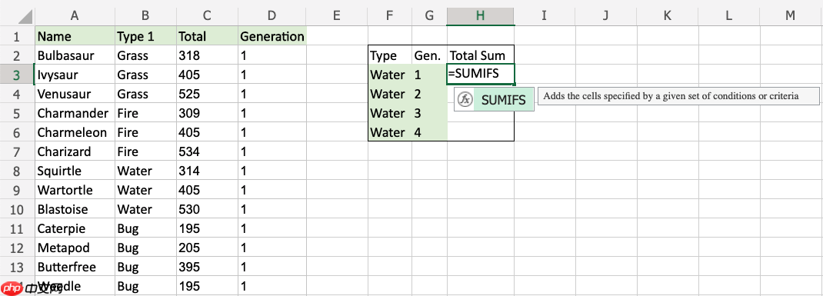Select column I header
Screen dimensions: 823x296
pyautogui.click(x=545, y=15)
